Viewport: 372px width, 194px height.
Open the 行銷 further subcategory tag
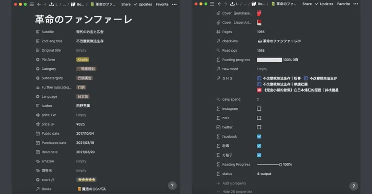pyautogui.click(x=81, y=87)
